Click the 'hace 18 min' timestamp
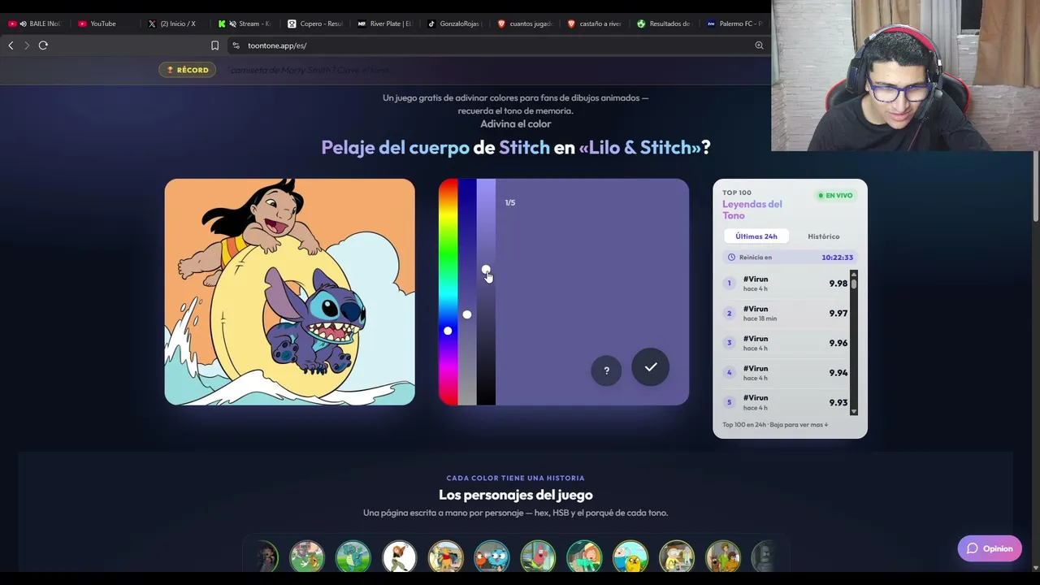 coord(760,319)
